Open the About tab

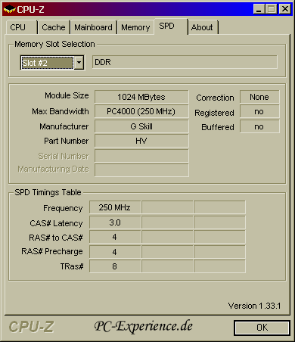click(203, 27)
